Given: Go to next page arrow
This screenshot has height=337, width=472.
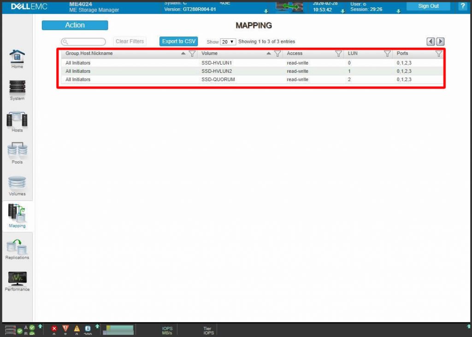Looking at the screenshot, I should pos(440,41).
